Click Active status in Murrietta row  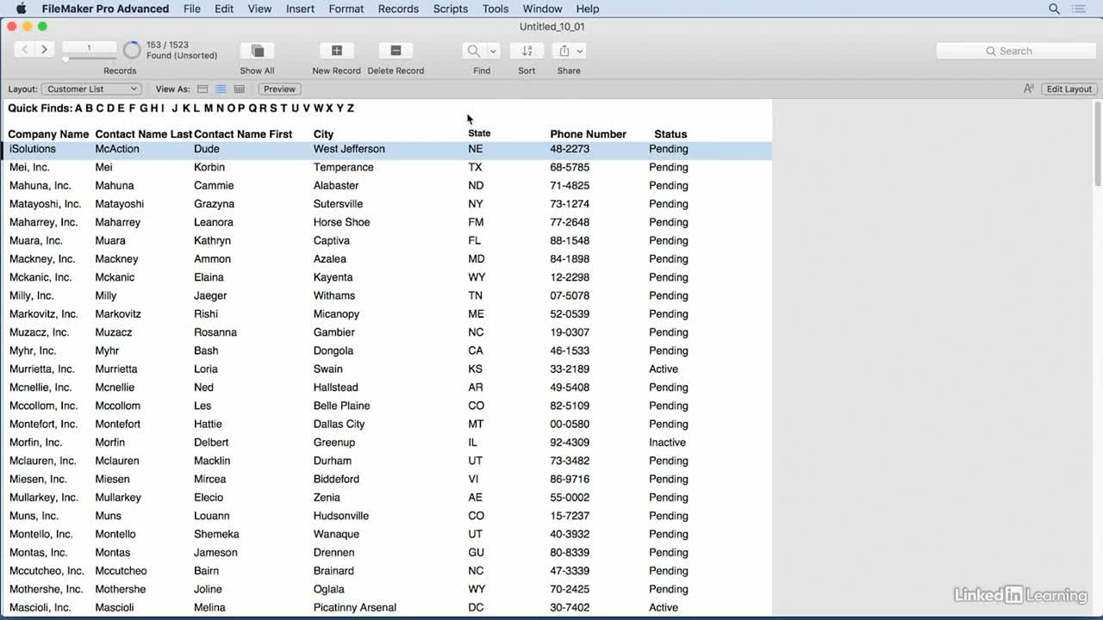(664, 369)
